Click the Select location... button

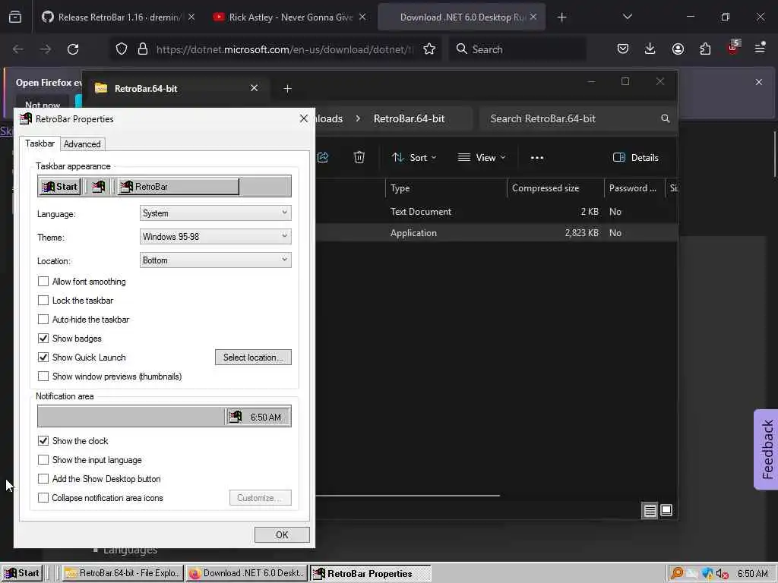pyautogui.click(x=253, y=358)
